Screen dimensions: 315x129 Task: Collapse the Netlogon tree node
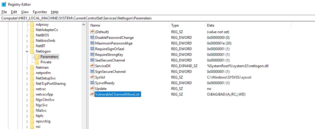(27, 52)
